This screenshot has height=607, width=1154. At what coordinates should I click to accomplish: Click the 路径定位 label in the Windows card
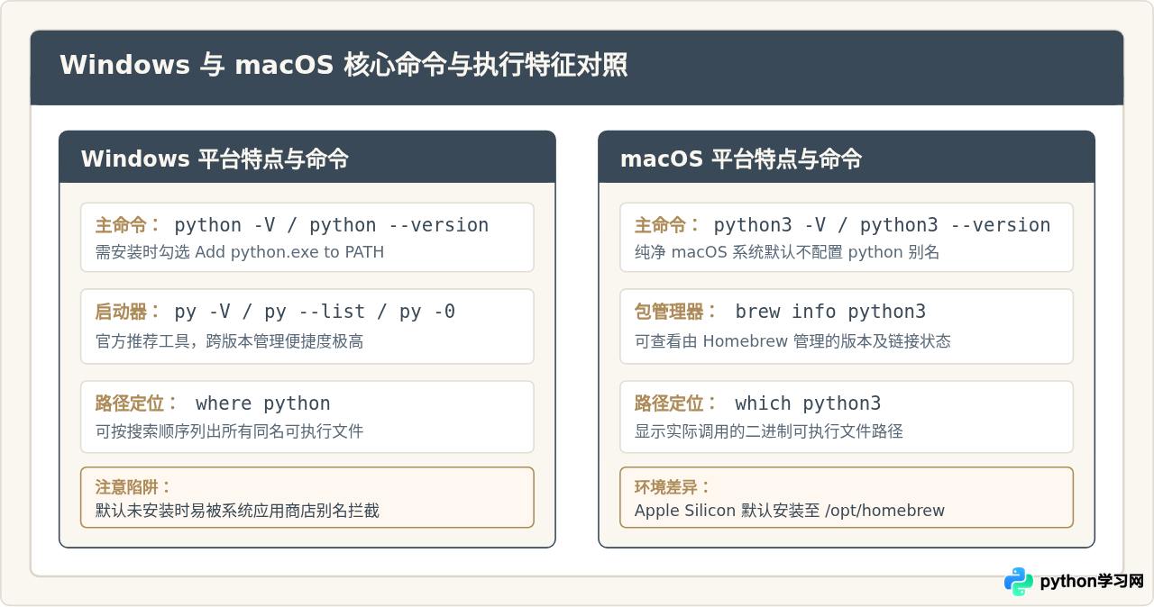(137, 403)
